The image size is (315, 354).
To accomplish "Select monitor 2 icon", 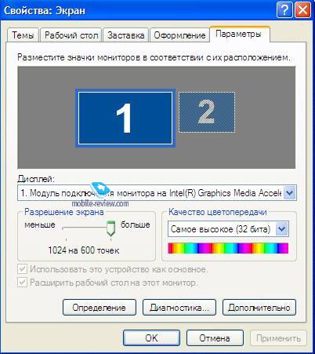I will pos(207,112).
